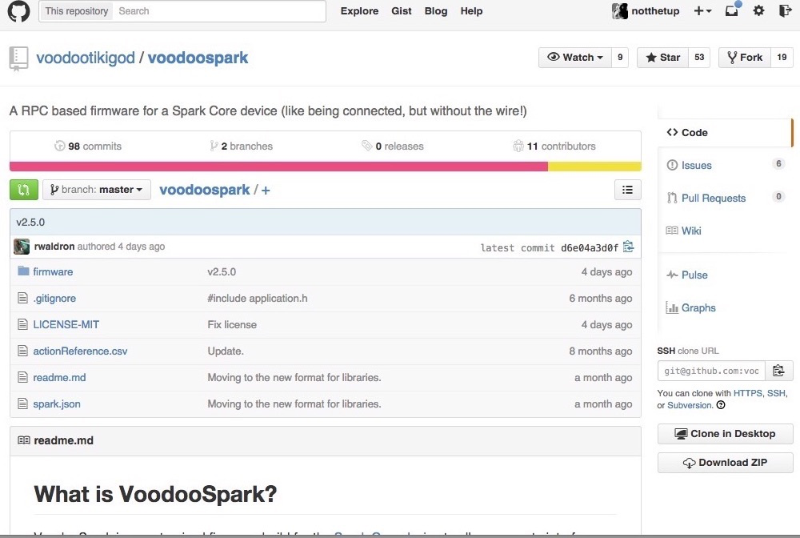Open the Blog nav link
Viewport: 800px width, 538px height.
pos(436,10)
